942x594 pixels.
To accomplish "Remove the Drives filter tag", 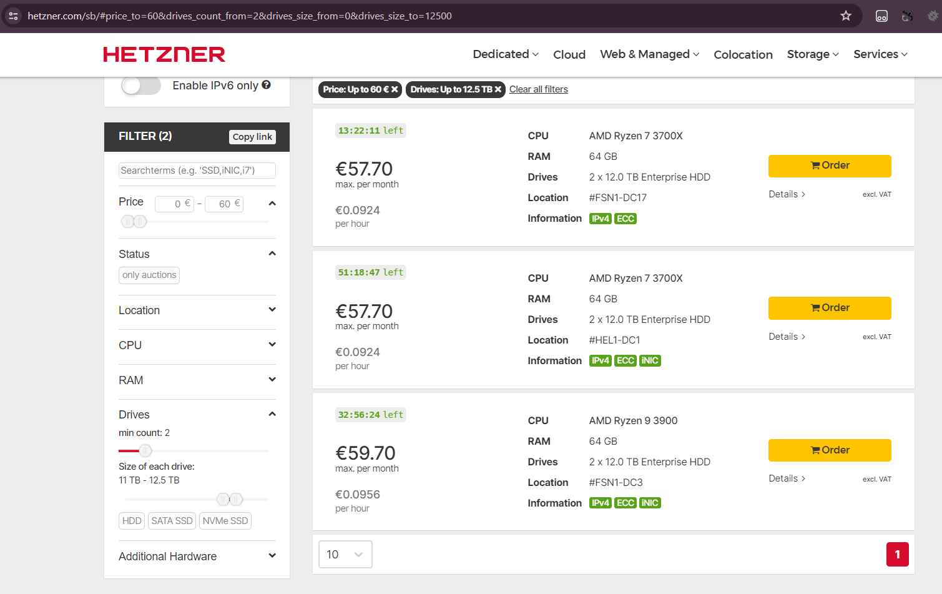I will tap(498, 89).
